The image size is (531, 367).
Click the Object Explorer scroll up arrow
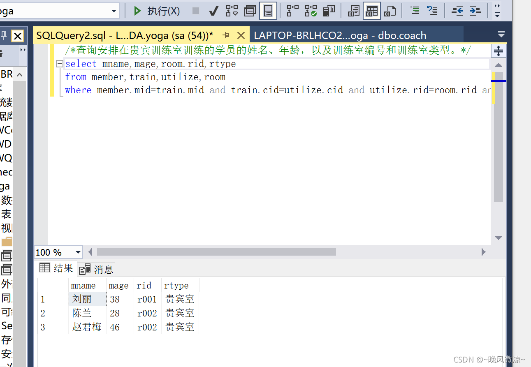[20, 74]
